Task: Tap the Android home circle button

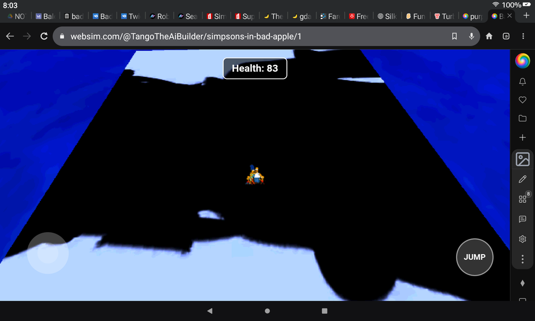Action: click(267, 311)
